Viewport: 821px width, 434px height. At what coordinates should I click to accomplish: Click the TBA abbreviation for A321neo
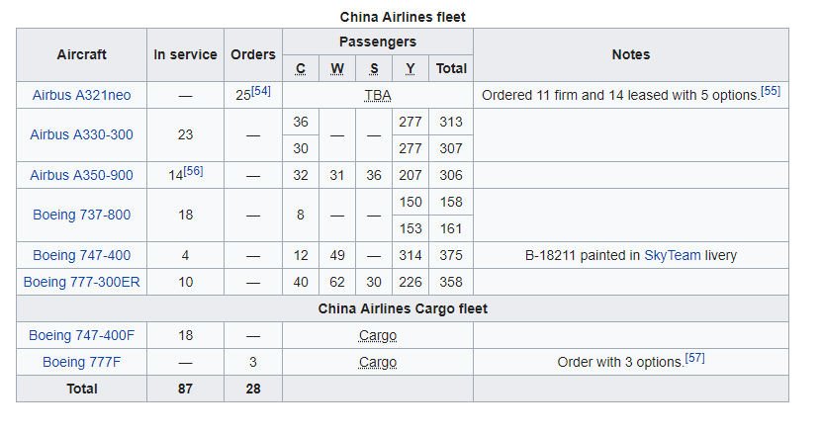[x=378, y=96]
